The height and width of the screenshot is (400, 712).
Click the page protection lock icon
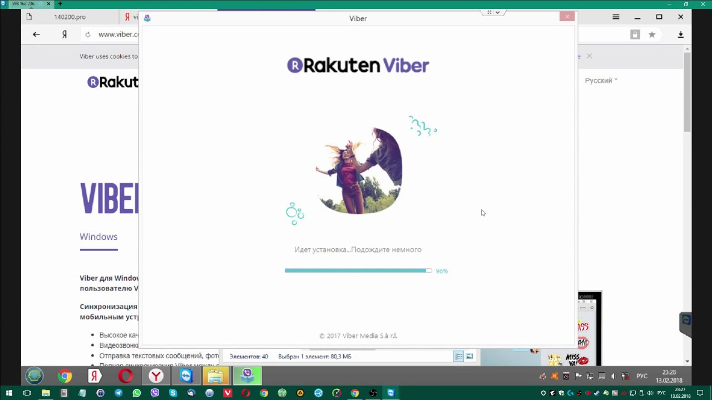point(635,34)
